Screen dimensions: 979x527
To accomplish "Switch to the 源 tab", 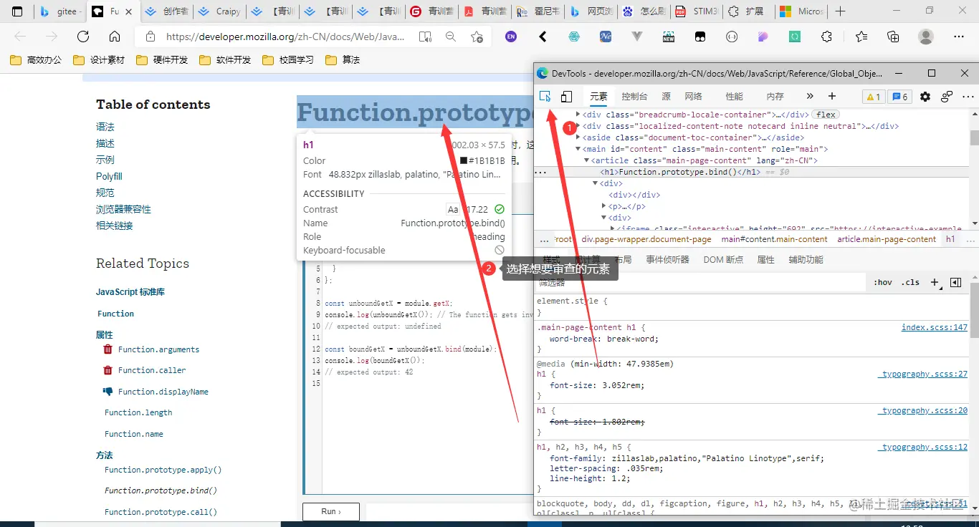I will pos(666,96).
